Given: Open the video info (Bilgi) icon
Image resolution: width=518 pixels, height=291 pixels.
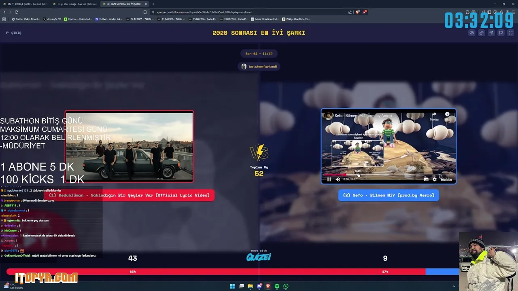Looking at the screenshot, I should (x=447, y=116).
